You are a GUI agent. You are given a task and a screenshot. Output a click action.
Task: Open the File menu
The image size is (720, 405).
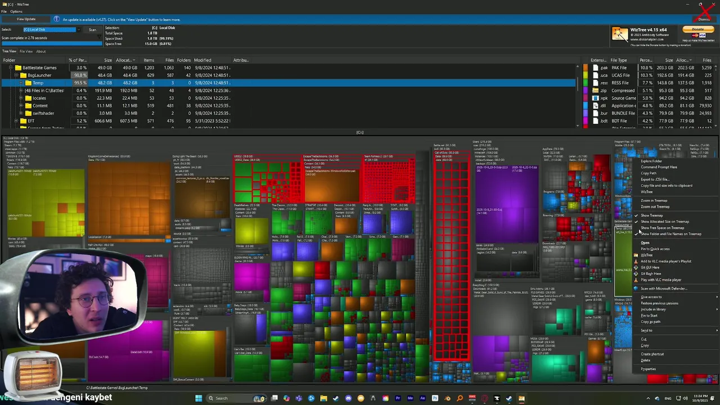pos(4,11)
